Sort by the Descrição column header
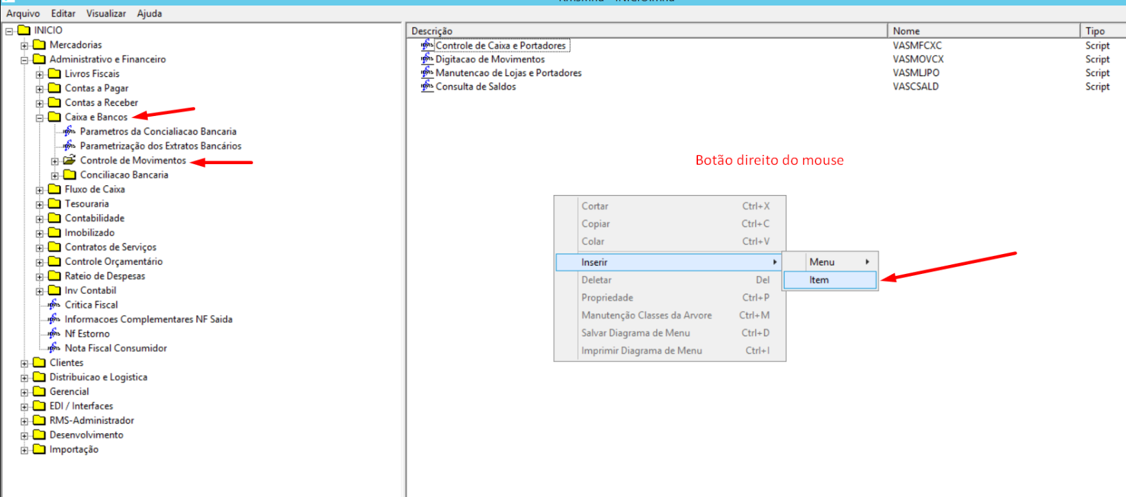This screenshot has width=1126, height=497. coord(647,31)
